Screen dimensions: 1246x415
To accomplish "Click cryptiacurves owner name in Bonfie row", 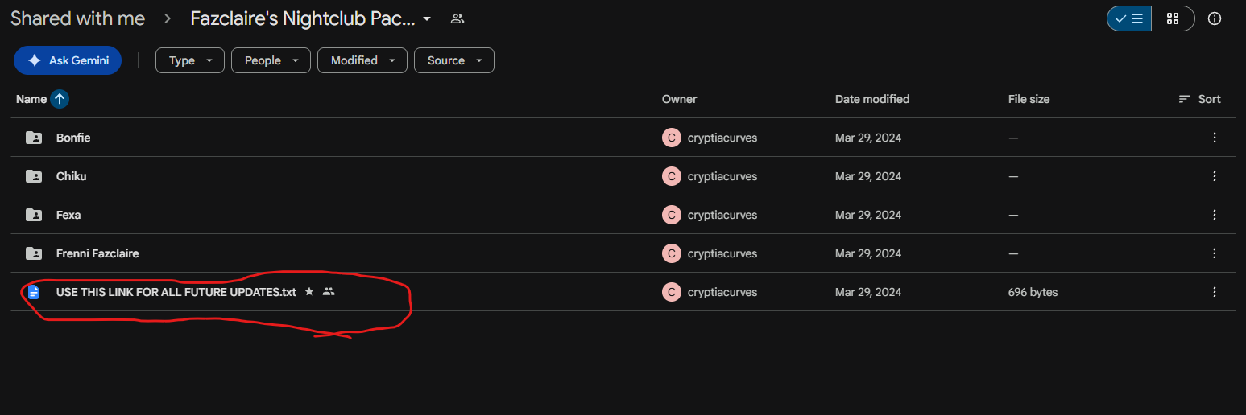I will pos(722,138).
